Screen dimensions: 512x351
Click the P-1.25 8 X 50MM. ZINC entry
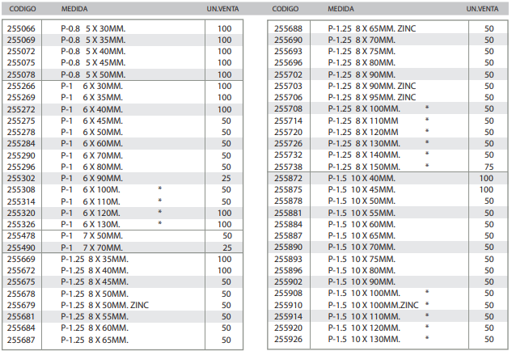coord(99,305)
